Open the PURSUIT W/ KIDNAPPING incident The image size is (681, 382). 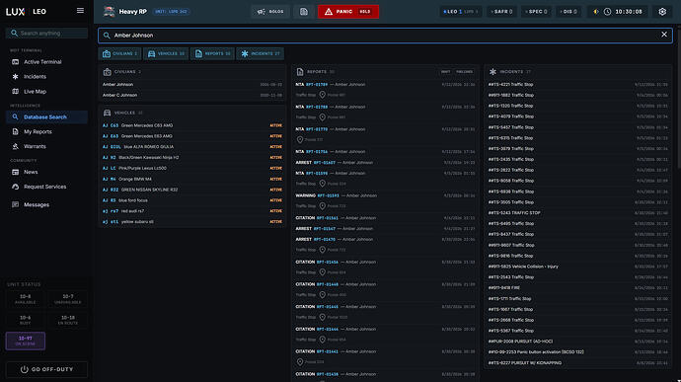577,363
